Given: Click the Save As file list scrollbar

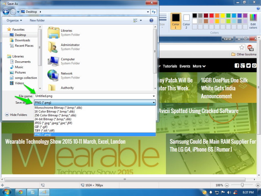Looking at the screenshot, I should point(155,51).
